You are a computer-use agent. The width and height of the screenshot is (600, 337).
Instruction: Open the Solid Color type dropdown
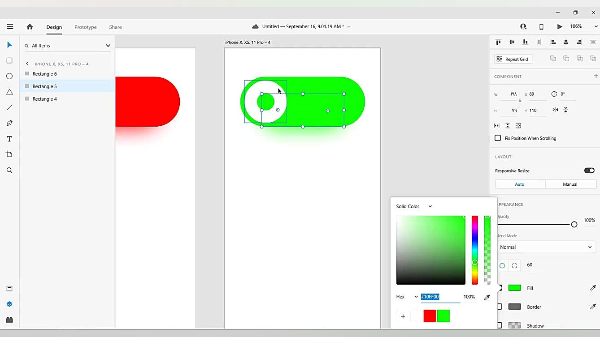point(414,206)
